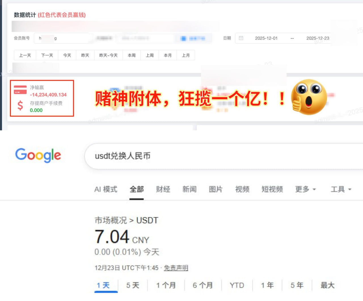The height and width of the screenshot is (301, 363).
Task: Open the 视频 search tab
Action: 242,189
